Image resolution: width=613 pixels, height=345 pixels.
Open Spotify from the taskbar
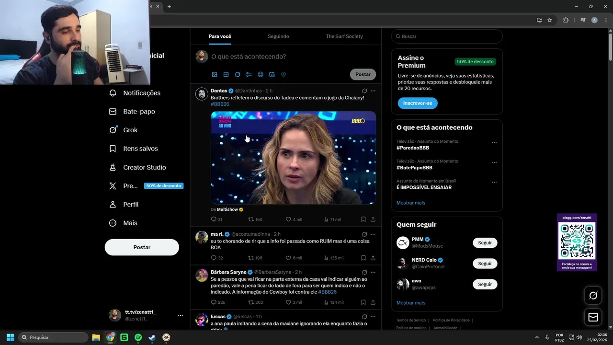click(x=138, y=337)
